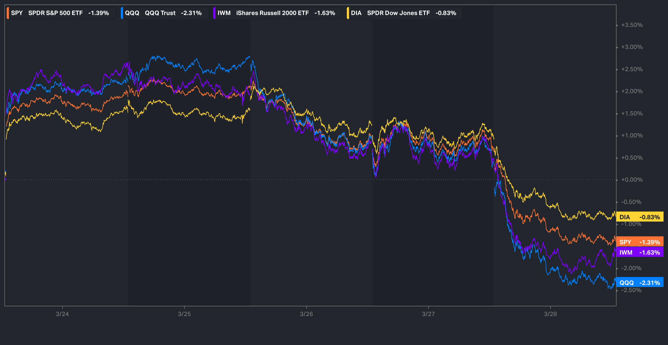
Task: Click the orange SPY color bar in legend
Action: point(8,13)
